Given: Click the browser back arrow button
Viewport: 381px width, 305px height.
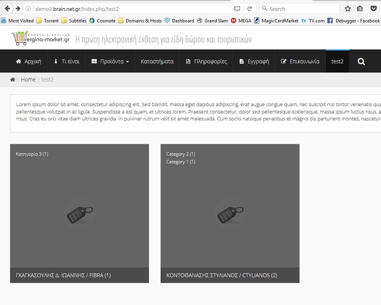Looking at the screenshot, I should tap(7, 9).
